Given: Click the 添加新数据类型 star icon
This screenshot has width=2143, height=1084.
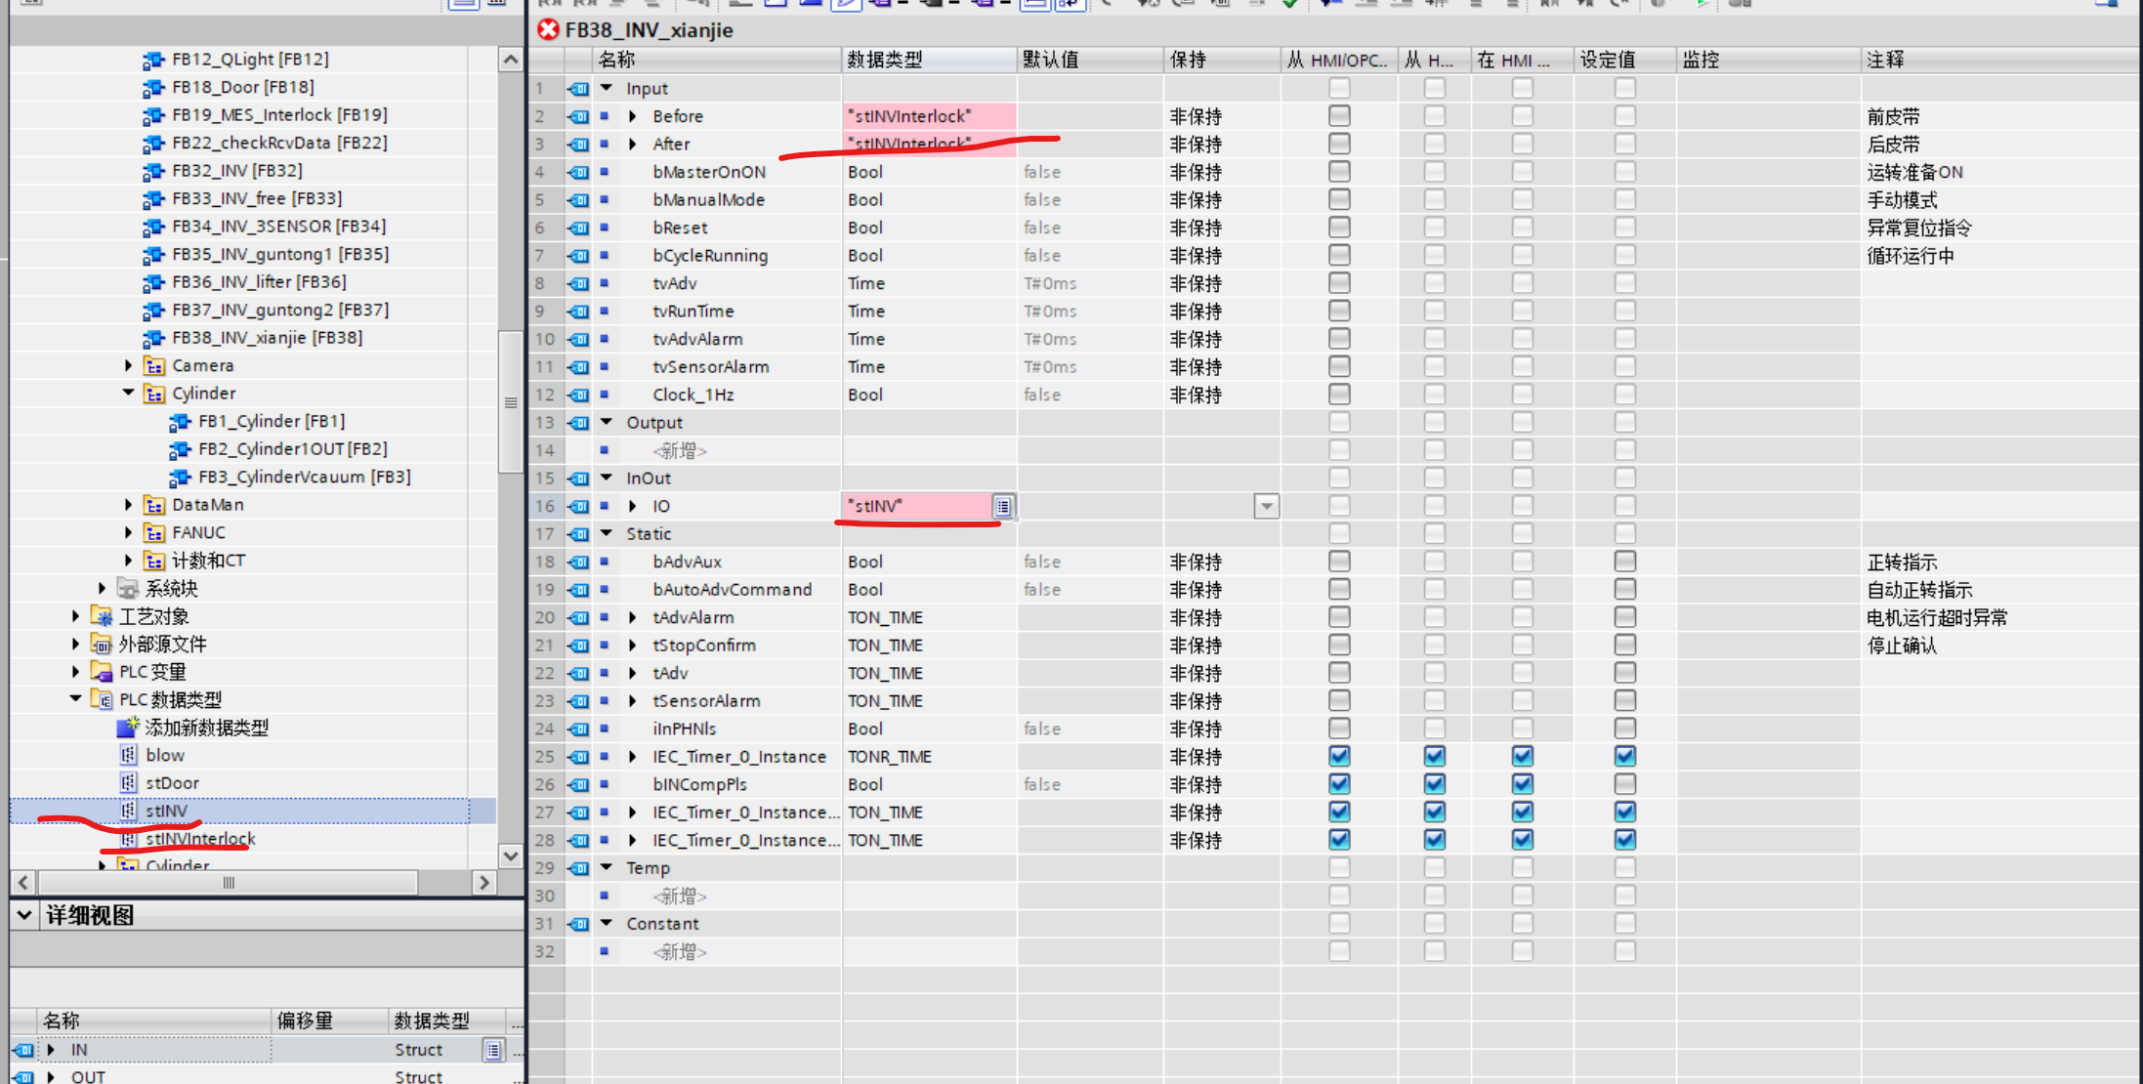Looking at the screenshot, I should point(128,728).
